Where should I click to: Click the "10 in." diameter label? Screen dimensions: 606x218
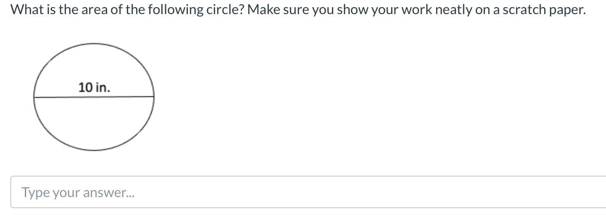pos(94,88)
